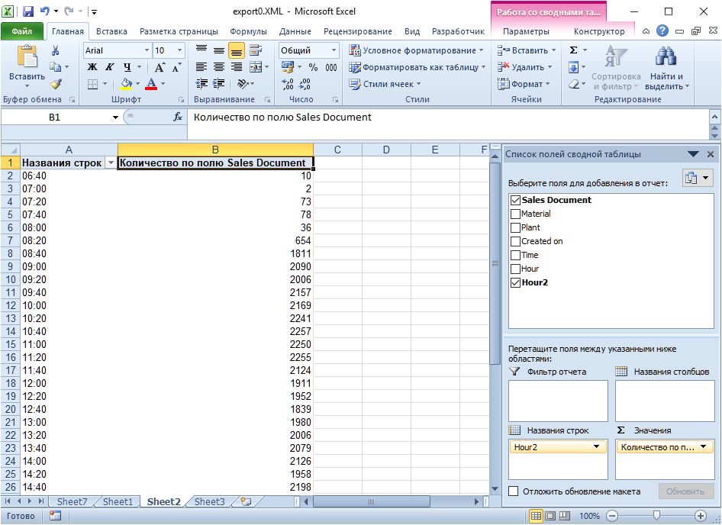
Task: Enable Отложить обновление макета checkbox
Action: click(x=514, y=491)
